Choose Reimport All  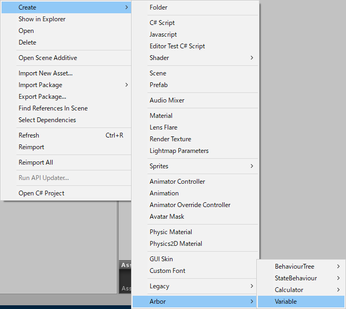coord(36,162)
